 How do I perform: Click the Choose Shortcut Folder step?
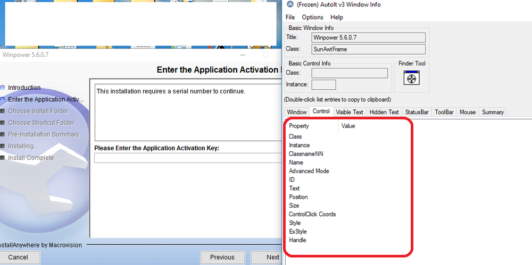[41, 123]
